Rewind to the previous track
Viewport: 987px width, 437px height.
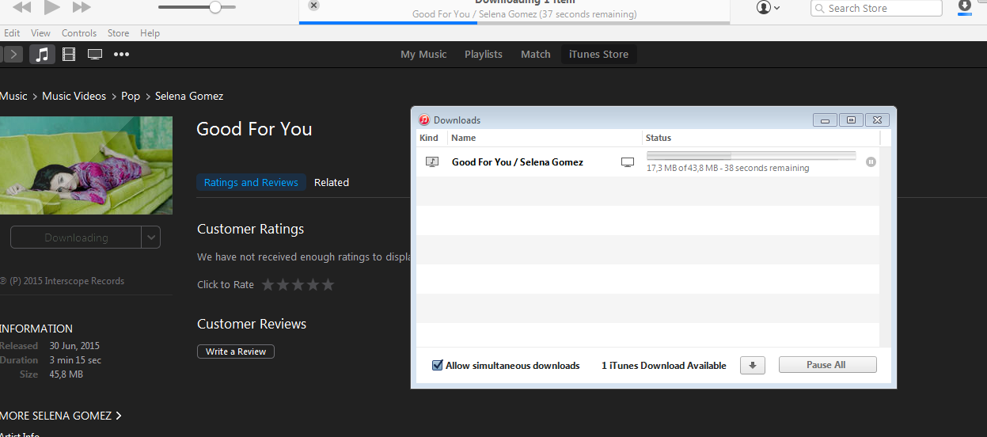22,7
